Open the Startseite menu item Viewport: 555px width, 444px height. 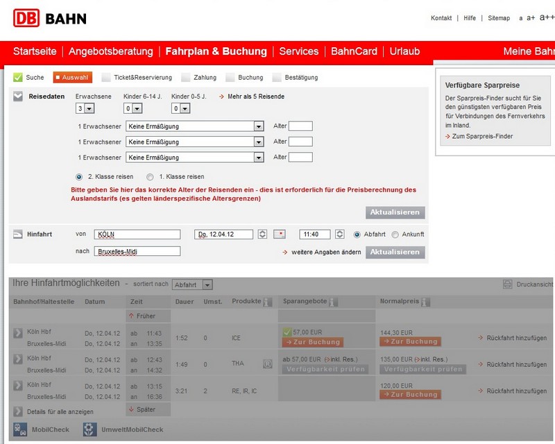[35, 51]
